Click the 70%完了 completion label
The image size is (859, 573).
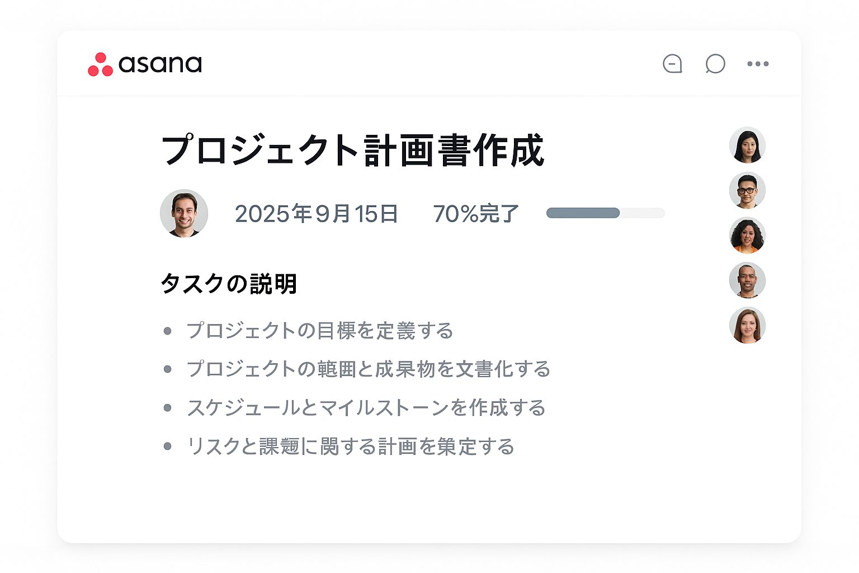tap(476, 214)
